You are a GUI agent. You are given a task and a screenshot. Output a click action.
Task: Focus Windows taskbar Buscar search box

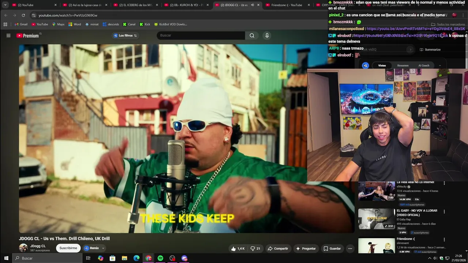click(48, 258)
